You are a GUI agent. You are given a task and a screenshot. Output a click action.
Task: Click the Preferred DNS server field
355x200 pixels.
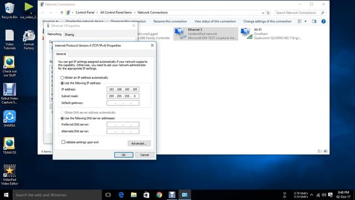(x=123, y=124)
